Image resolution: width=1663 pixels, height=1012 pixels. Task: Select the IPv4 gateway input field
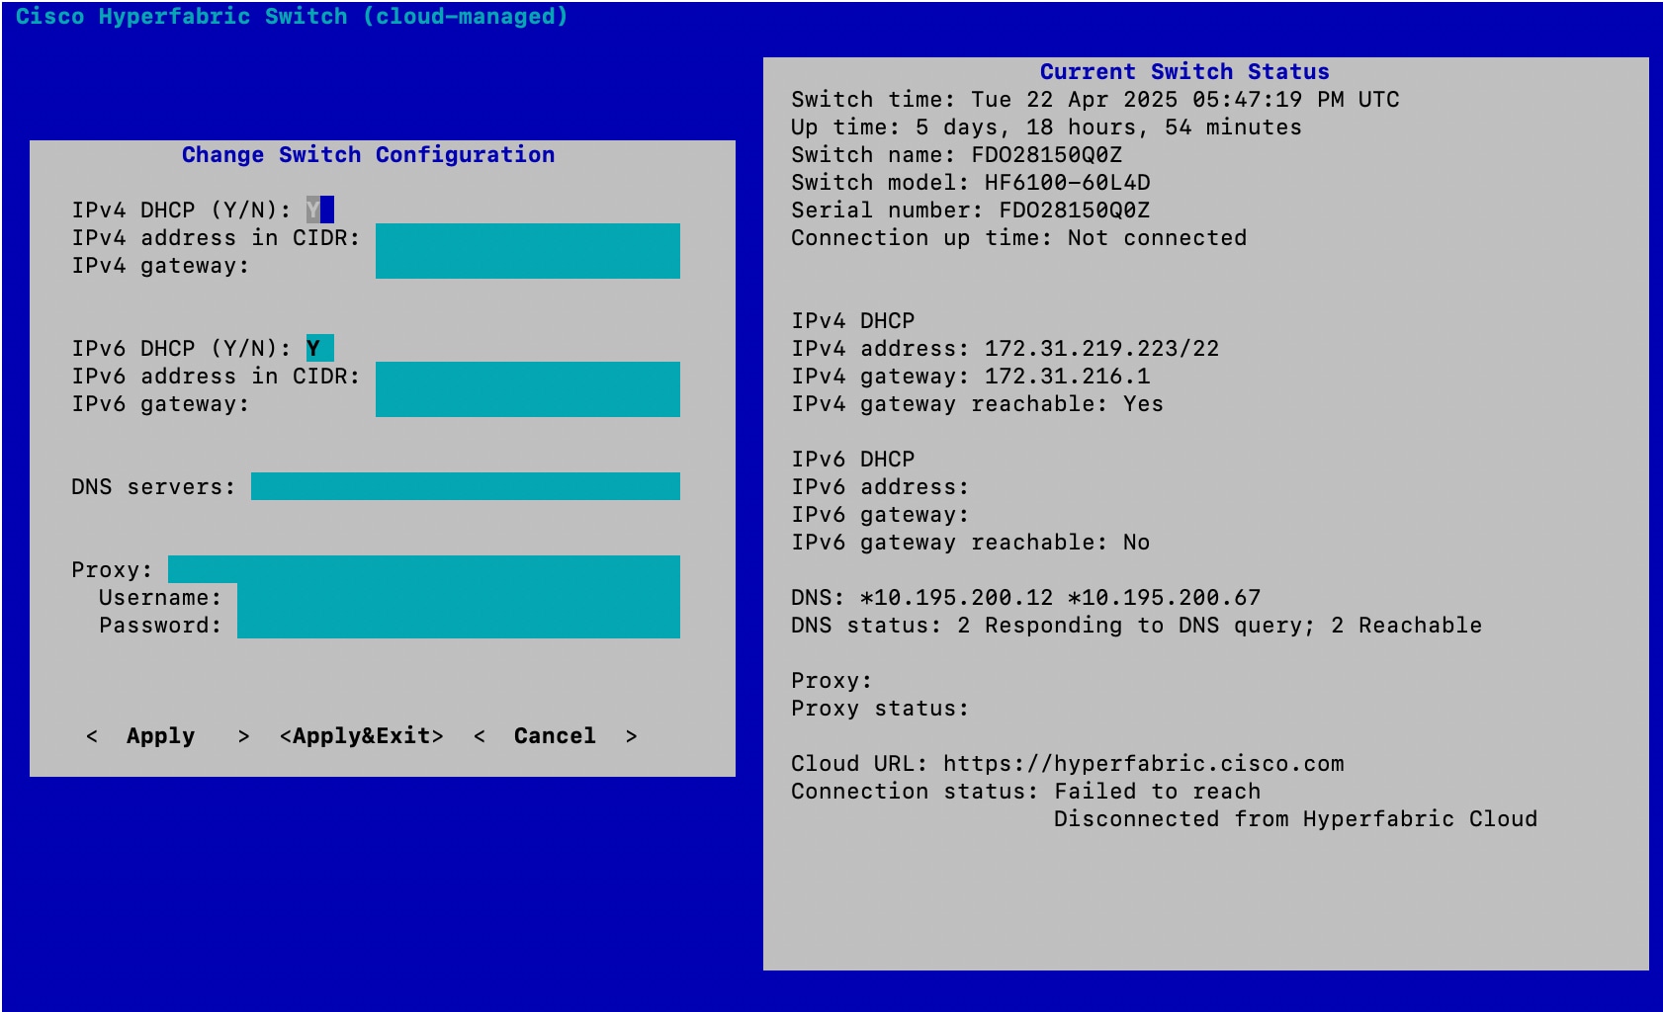point(528,265)
